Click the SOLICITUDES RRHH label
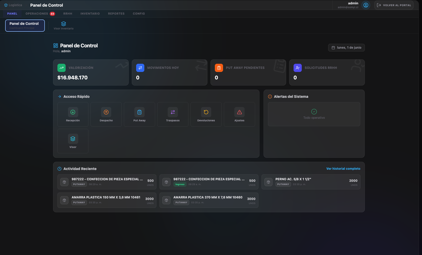 coord(321,68)
